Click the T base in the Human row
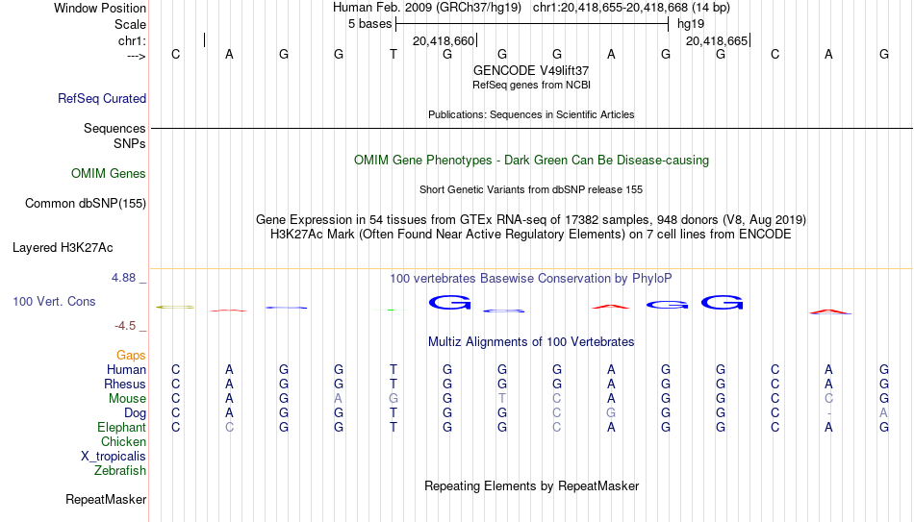The width and height of the screenshot is (914, 522). coord(394,369)
